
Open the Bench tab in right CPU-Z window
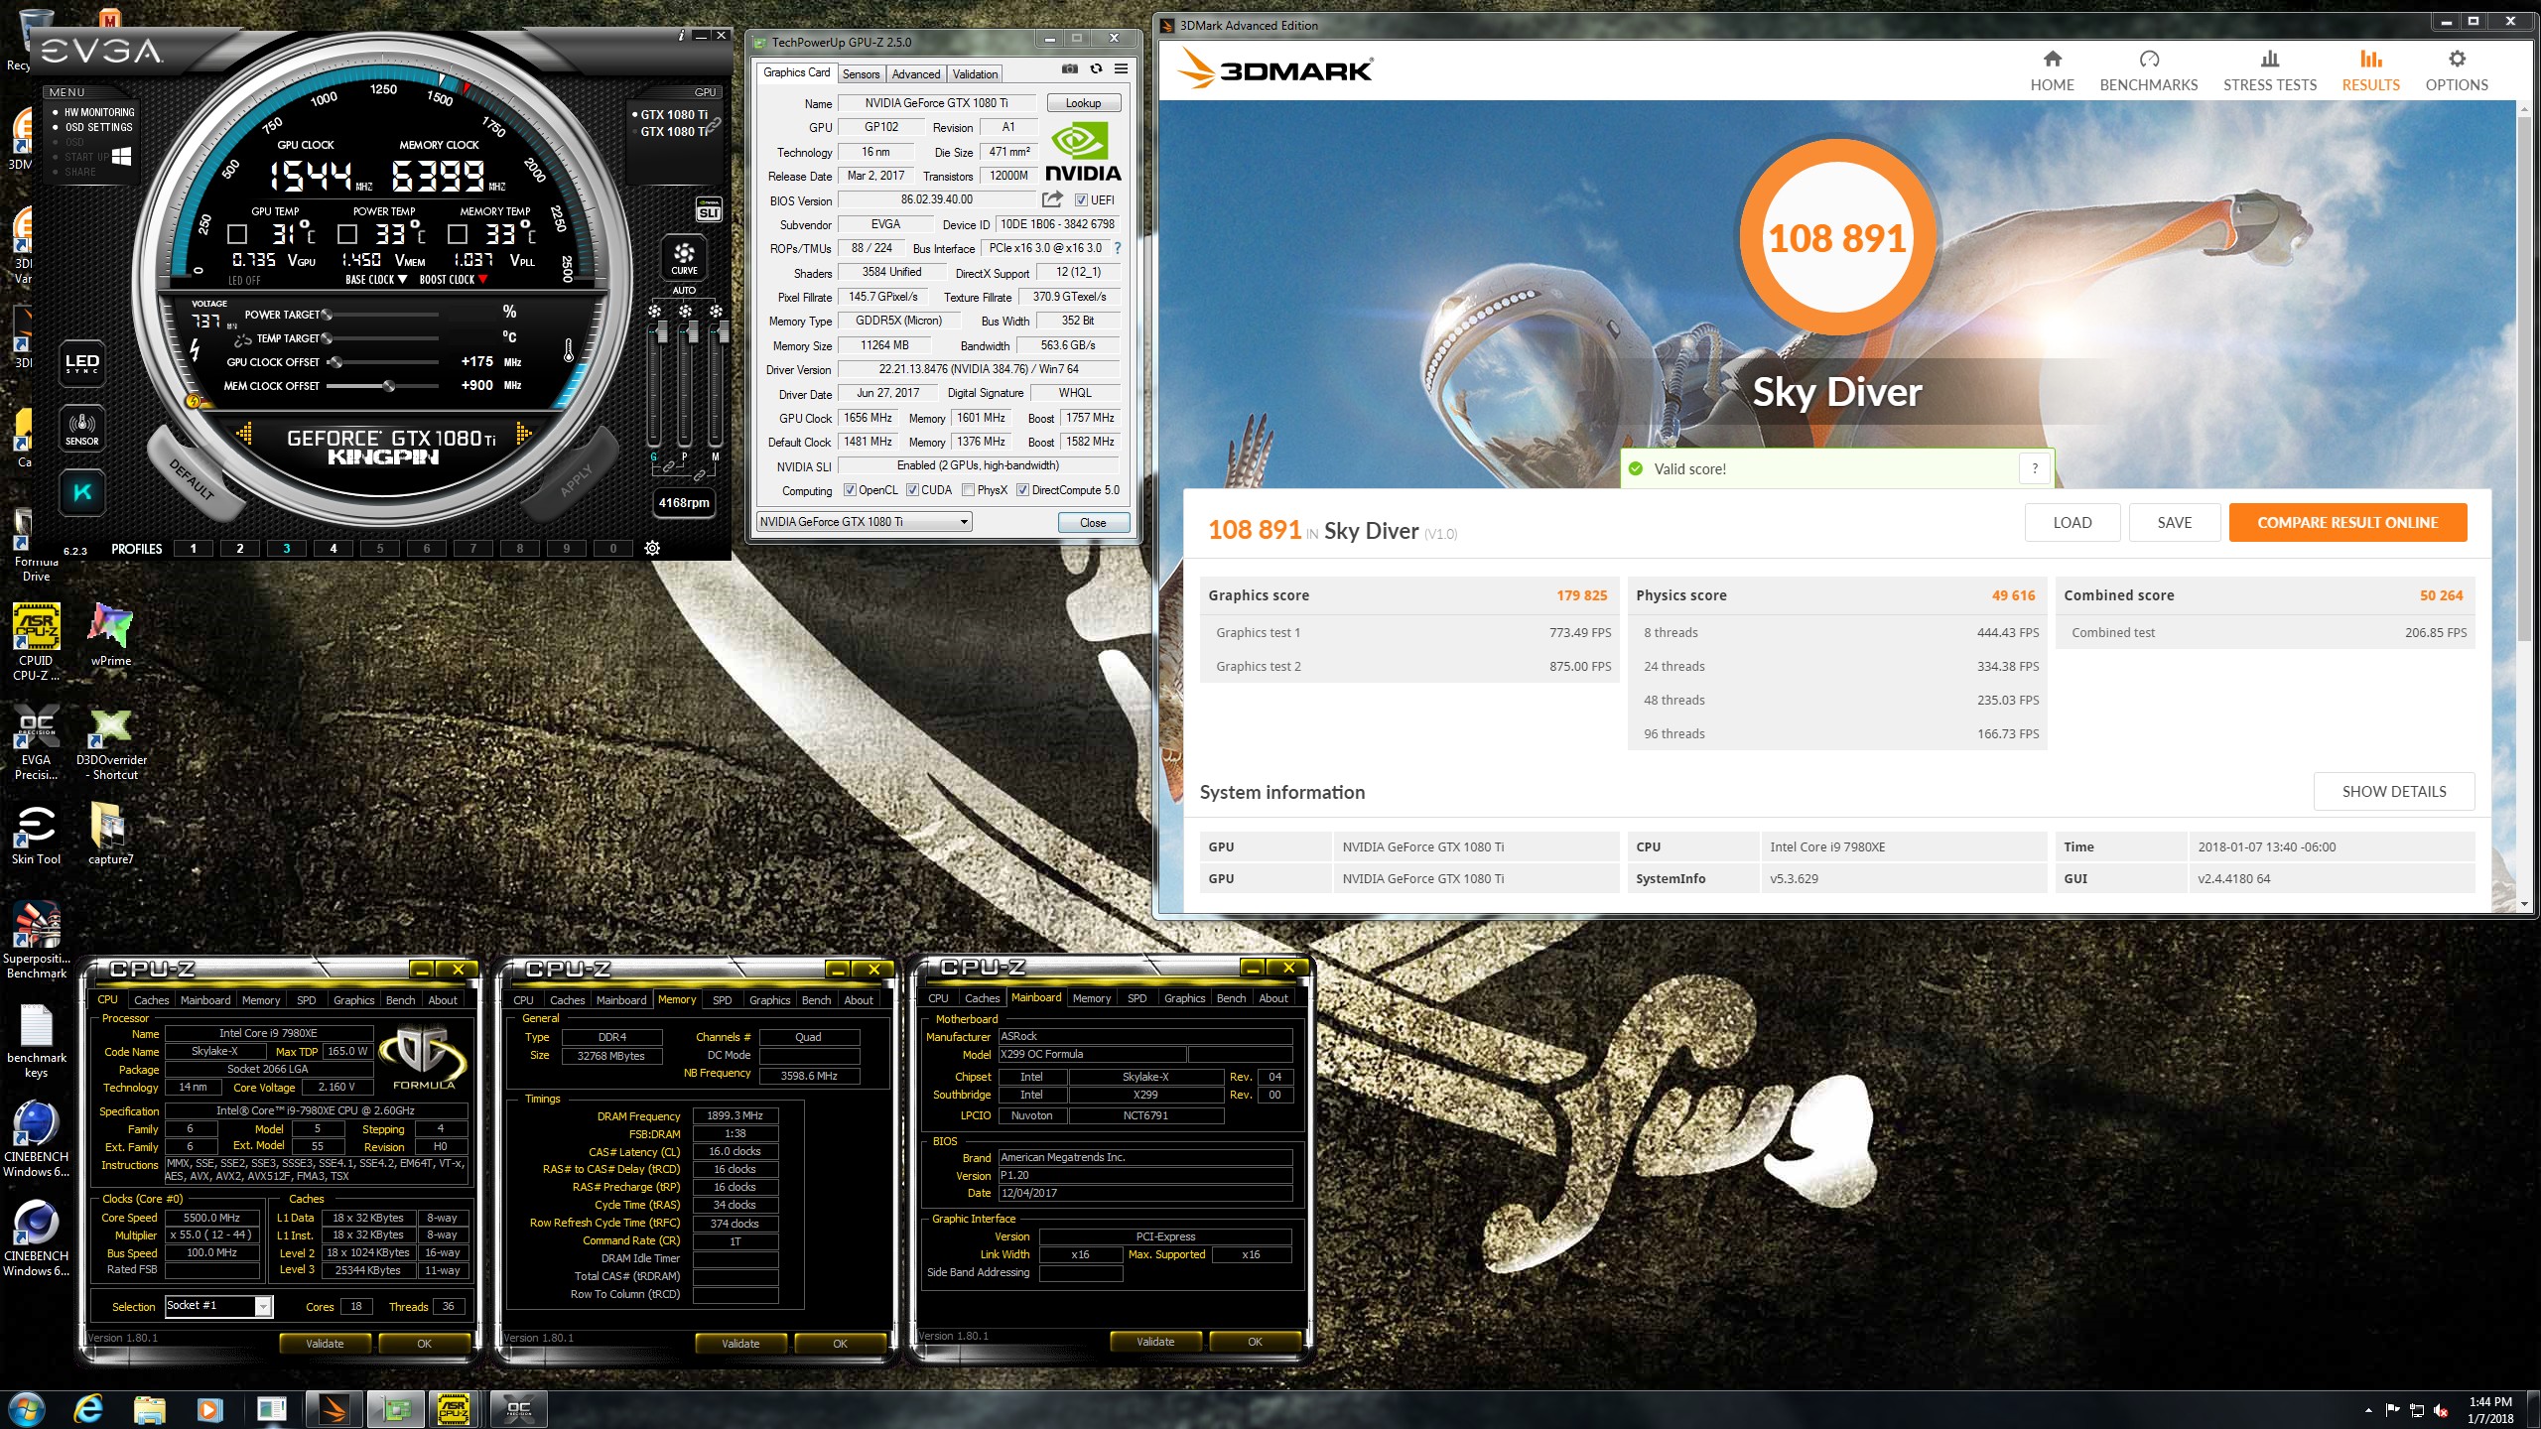(1231, 998)
